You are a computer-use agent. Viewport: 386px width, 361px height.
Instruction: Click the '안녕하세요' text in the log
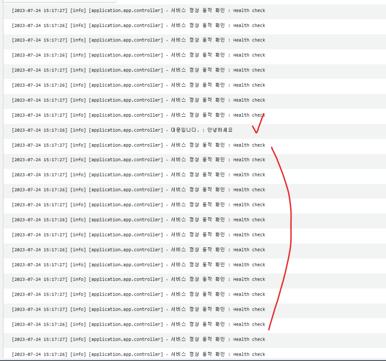(220, 130)
